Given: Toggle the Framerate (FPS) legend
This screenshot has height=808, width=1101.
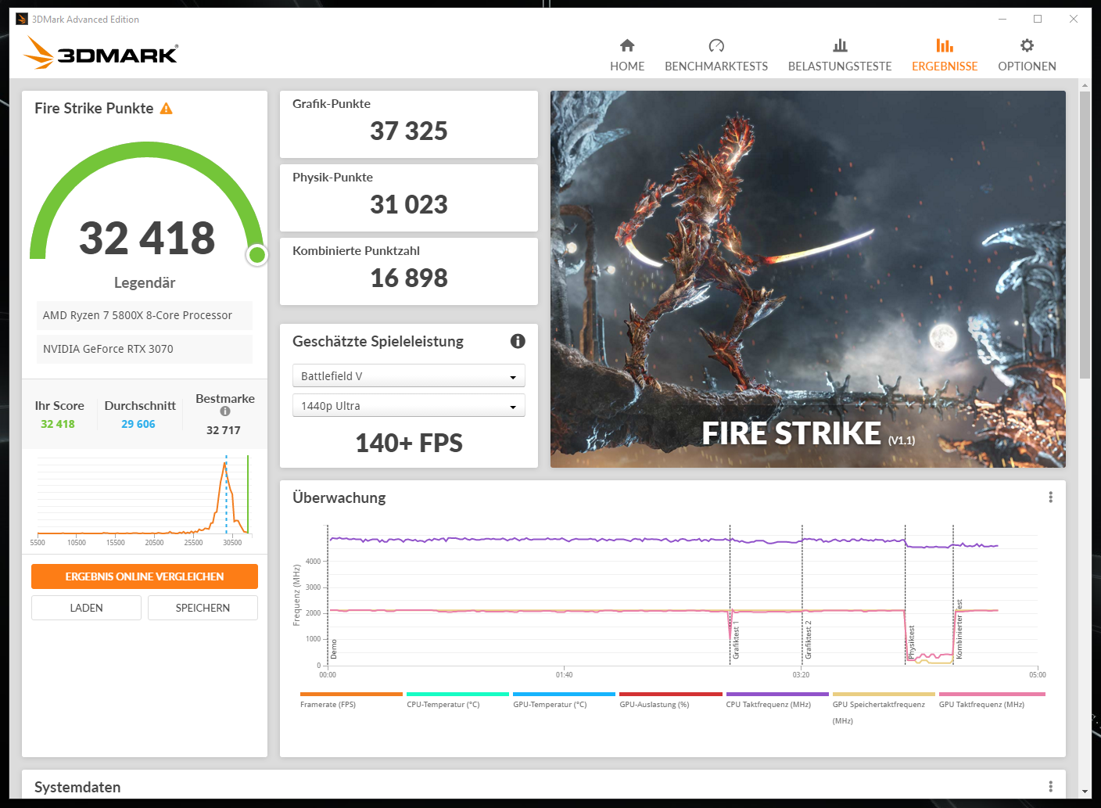Looking at the screenshot, I should click(x=351, y=700).
